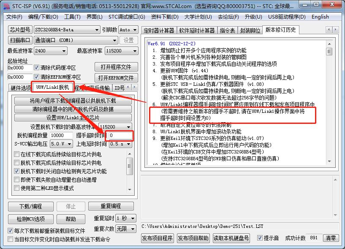This screenshot has height=249, width=345.
Task: Click version history vertical scrollbar thumb
Action: [x=329, y=52]
